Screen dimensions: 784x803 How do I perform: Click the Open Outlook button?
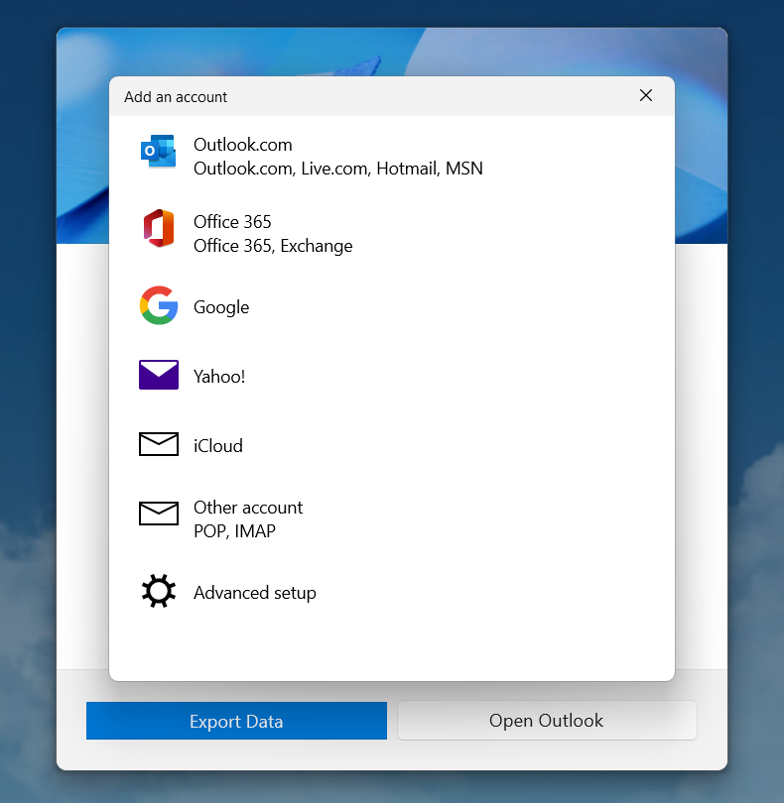pos(547,721)
